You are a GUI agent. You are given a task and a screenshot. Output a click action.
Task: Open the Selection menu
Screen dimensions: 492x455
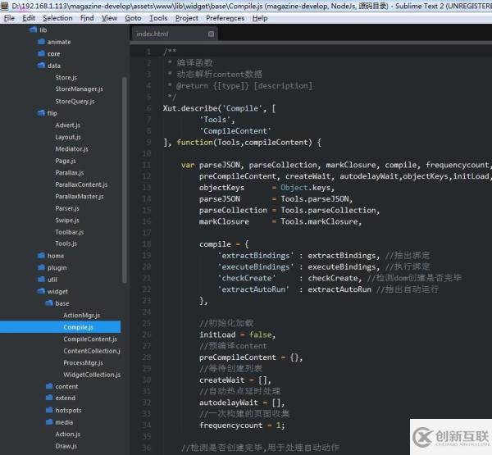57,18
